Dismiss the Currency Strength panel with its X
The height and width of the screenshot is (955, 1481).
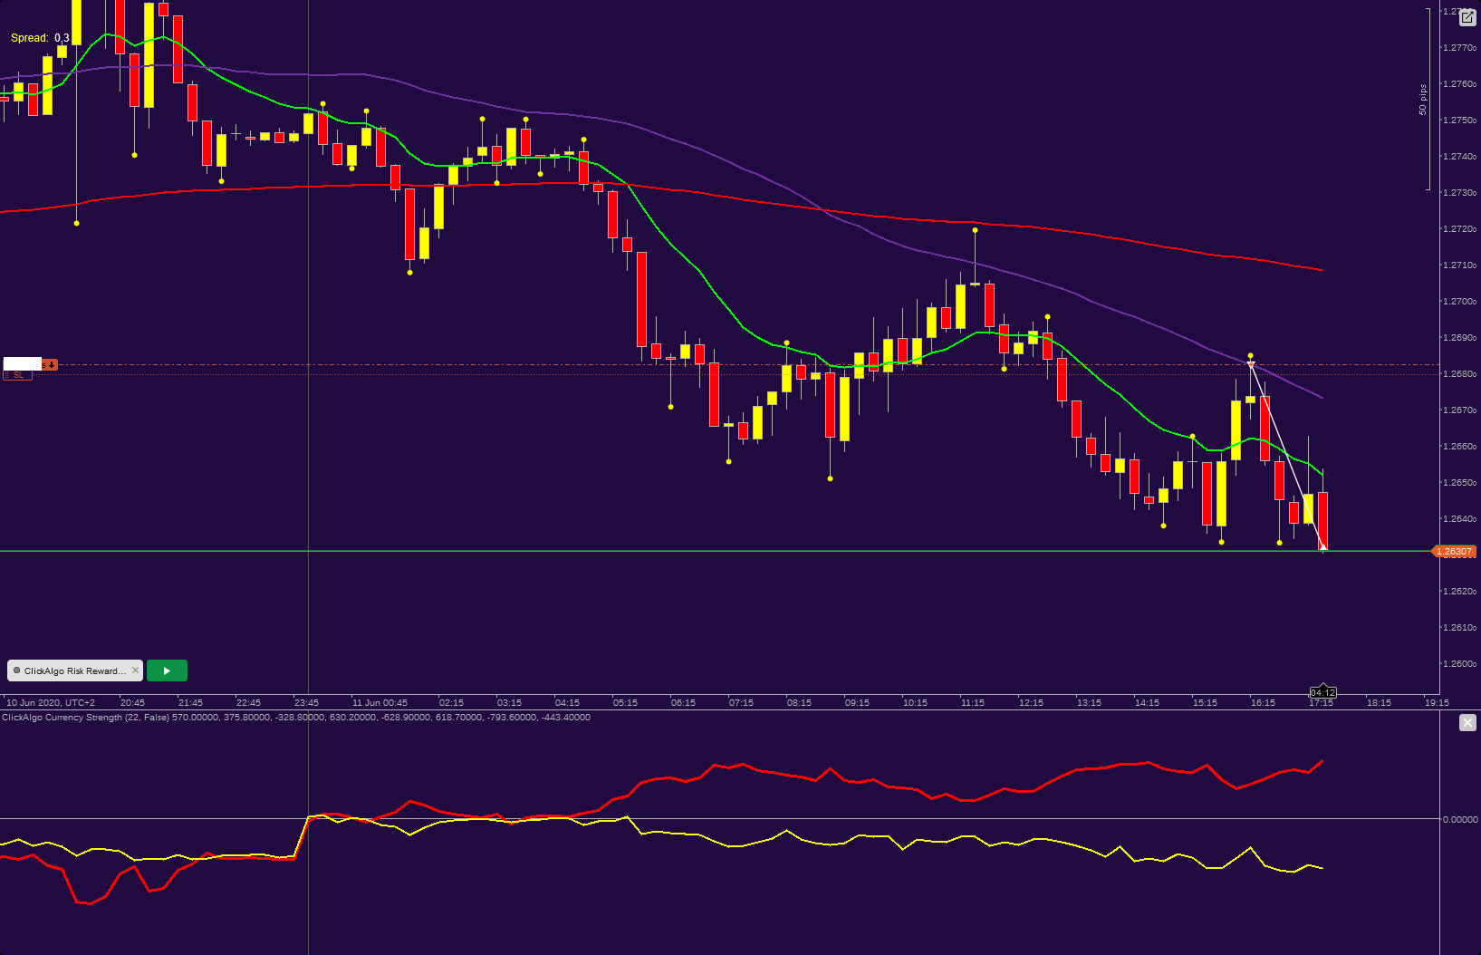tap(1468, 722)
